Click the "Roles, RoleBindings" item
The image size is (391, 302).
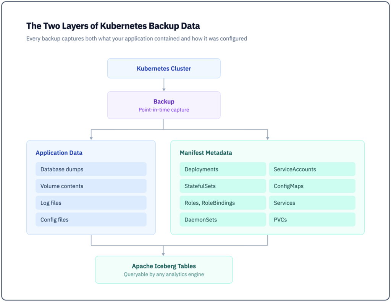[x=223, y=203]
